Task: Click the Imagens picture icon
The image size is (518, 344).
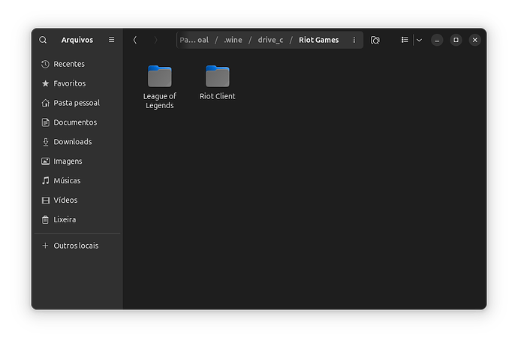Action: [x=45, y=161]
